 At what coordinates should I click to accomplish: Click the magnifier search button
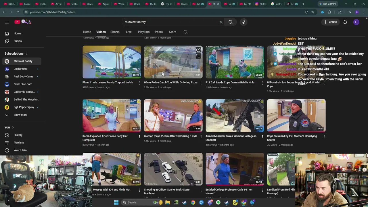[231, 22]
